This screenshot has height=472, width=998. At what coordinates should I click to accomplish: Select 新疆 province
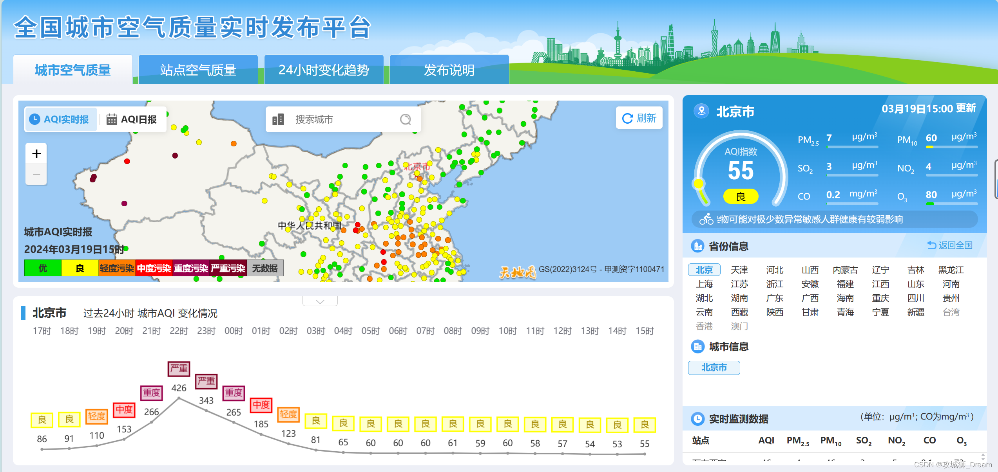pyautogui.click(x=916, y=312)
